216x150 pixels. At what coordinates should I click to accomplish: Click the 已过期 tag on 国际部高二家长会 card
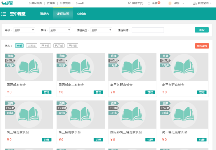pos(62,61)
